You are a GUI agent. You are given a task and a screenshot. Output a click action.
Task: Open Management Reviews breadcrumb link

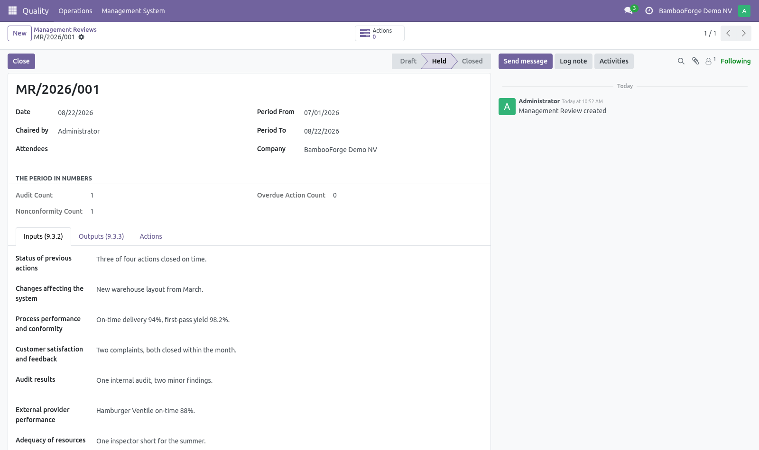click(x=65, y=29)
